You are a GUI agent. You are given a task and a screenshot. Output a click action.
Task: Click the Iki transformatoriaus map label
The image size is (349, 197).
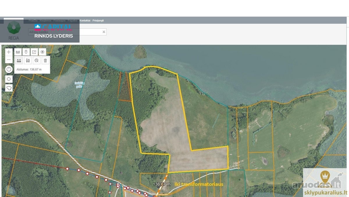pyautogui.click(x=199, y=184)
